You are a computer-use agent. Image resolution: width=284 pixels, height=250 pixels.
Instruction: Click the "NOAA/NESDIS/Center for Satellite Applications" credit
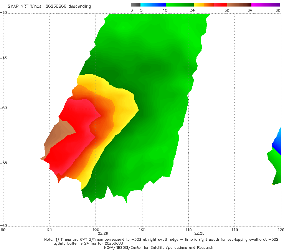pyautogui.click(x=159, y=248)
